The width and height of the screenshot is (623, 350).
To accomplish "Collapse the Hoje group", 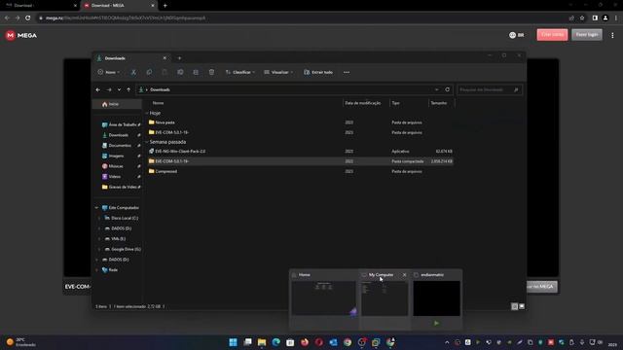I will tap(147, 113).
